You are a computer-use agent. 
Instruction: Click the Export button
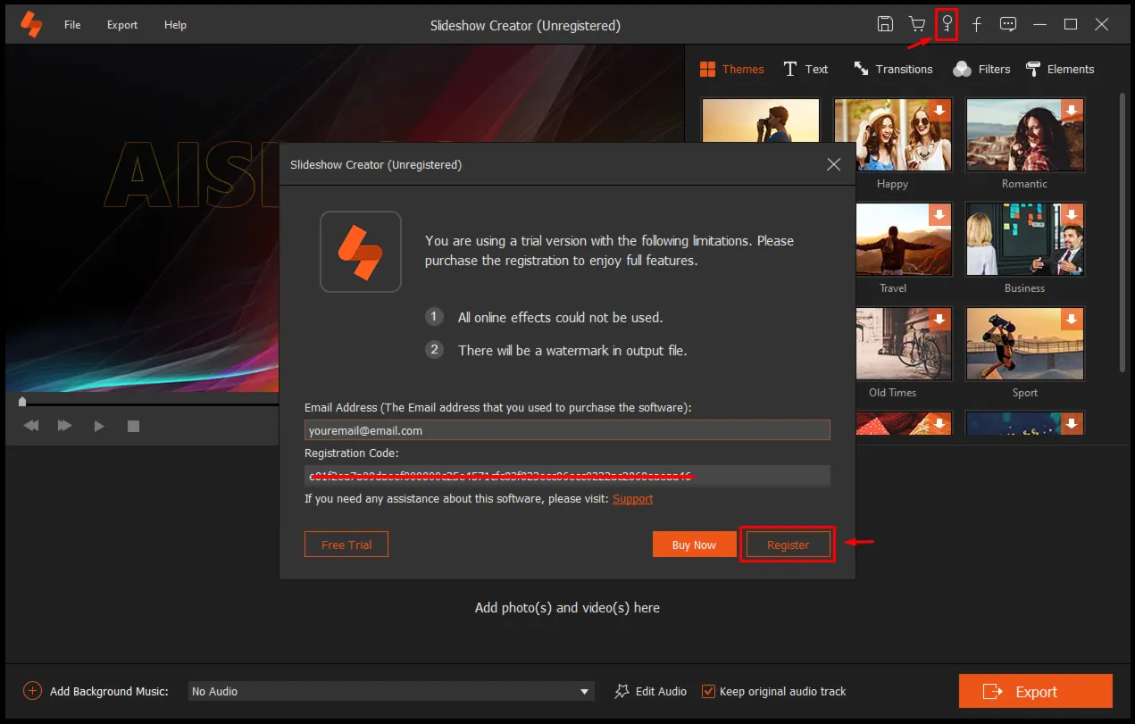(1036, 691)
